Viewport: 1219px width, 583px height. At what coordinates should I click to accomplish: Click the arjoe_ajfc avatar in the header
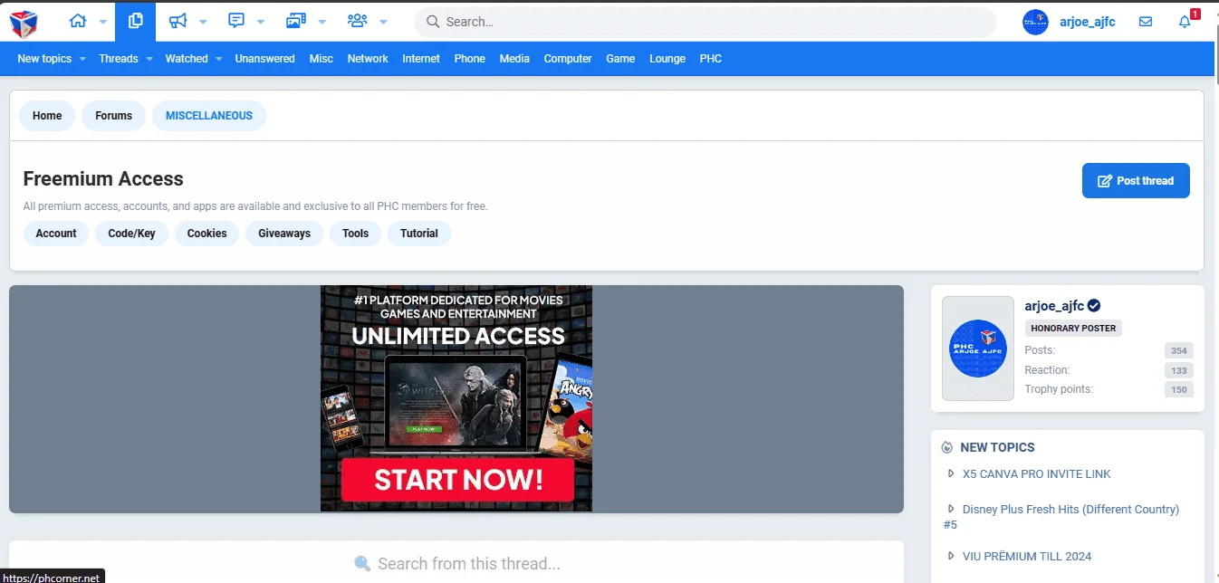1035,22
